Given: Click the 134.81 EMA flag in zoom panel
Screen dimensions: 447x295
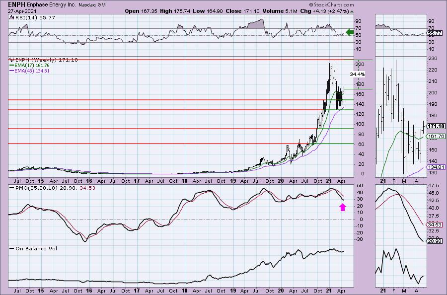Looking at the screenshot, I should pos(436,167).
